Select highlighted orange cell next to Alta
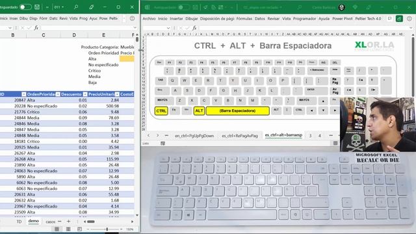Screen dimensions: 416x234 point(127,59)
